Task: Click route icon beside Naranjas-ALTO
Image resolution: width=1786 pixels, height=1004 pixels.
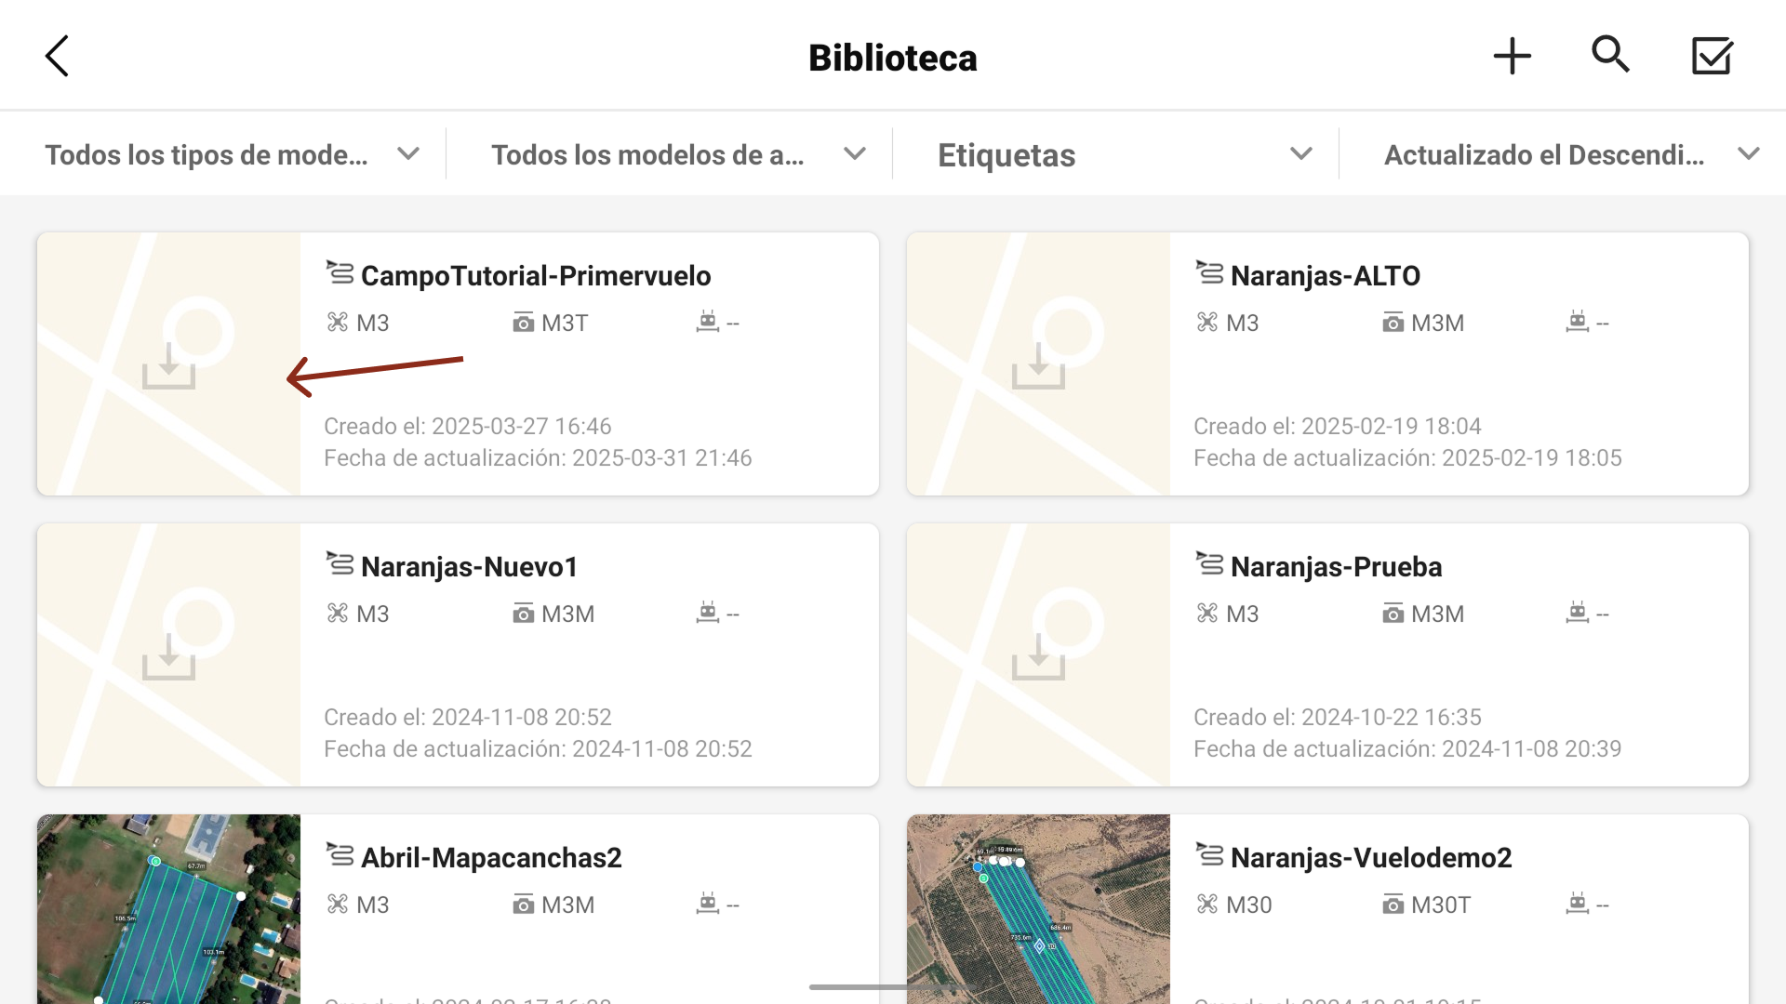Action: pos(1209,272)
